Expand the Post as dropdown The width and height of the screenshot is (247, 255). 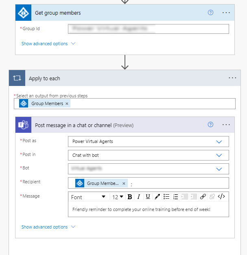pos(219,142)
